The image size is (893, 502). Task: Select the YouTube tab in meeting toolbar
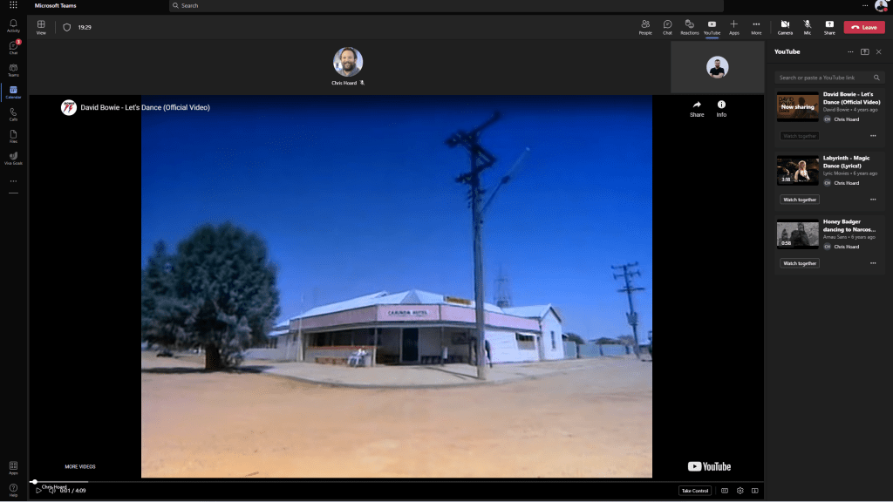pyautogui.click(x=712, y=26)
